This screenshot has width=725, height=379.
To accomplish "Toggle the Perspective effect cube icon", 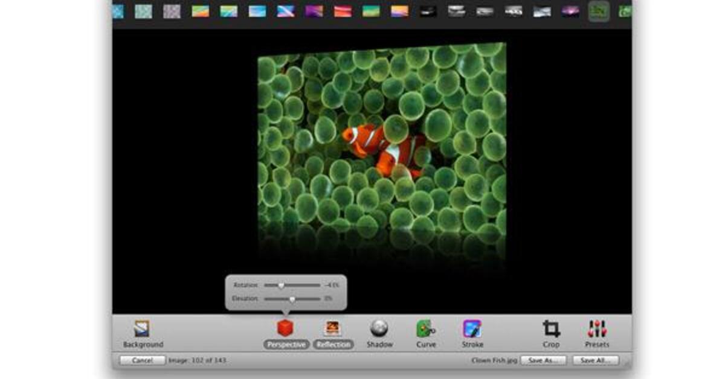I will 285,328.
